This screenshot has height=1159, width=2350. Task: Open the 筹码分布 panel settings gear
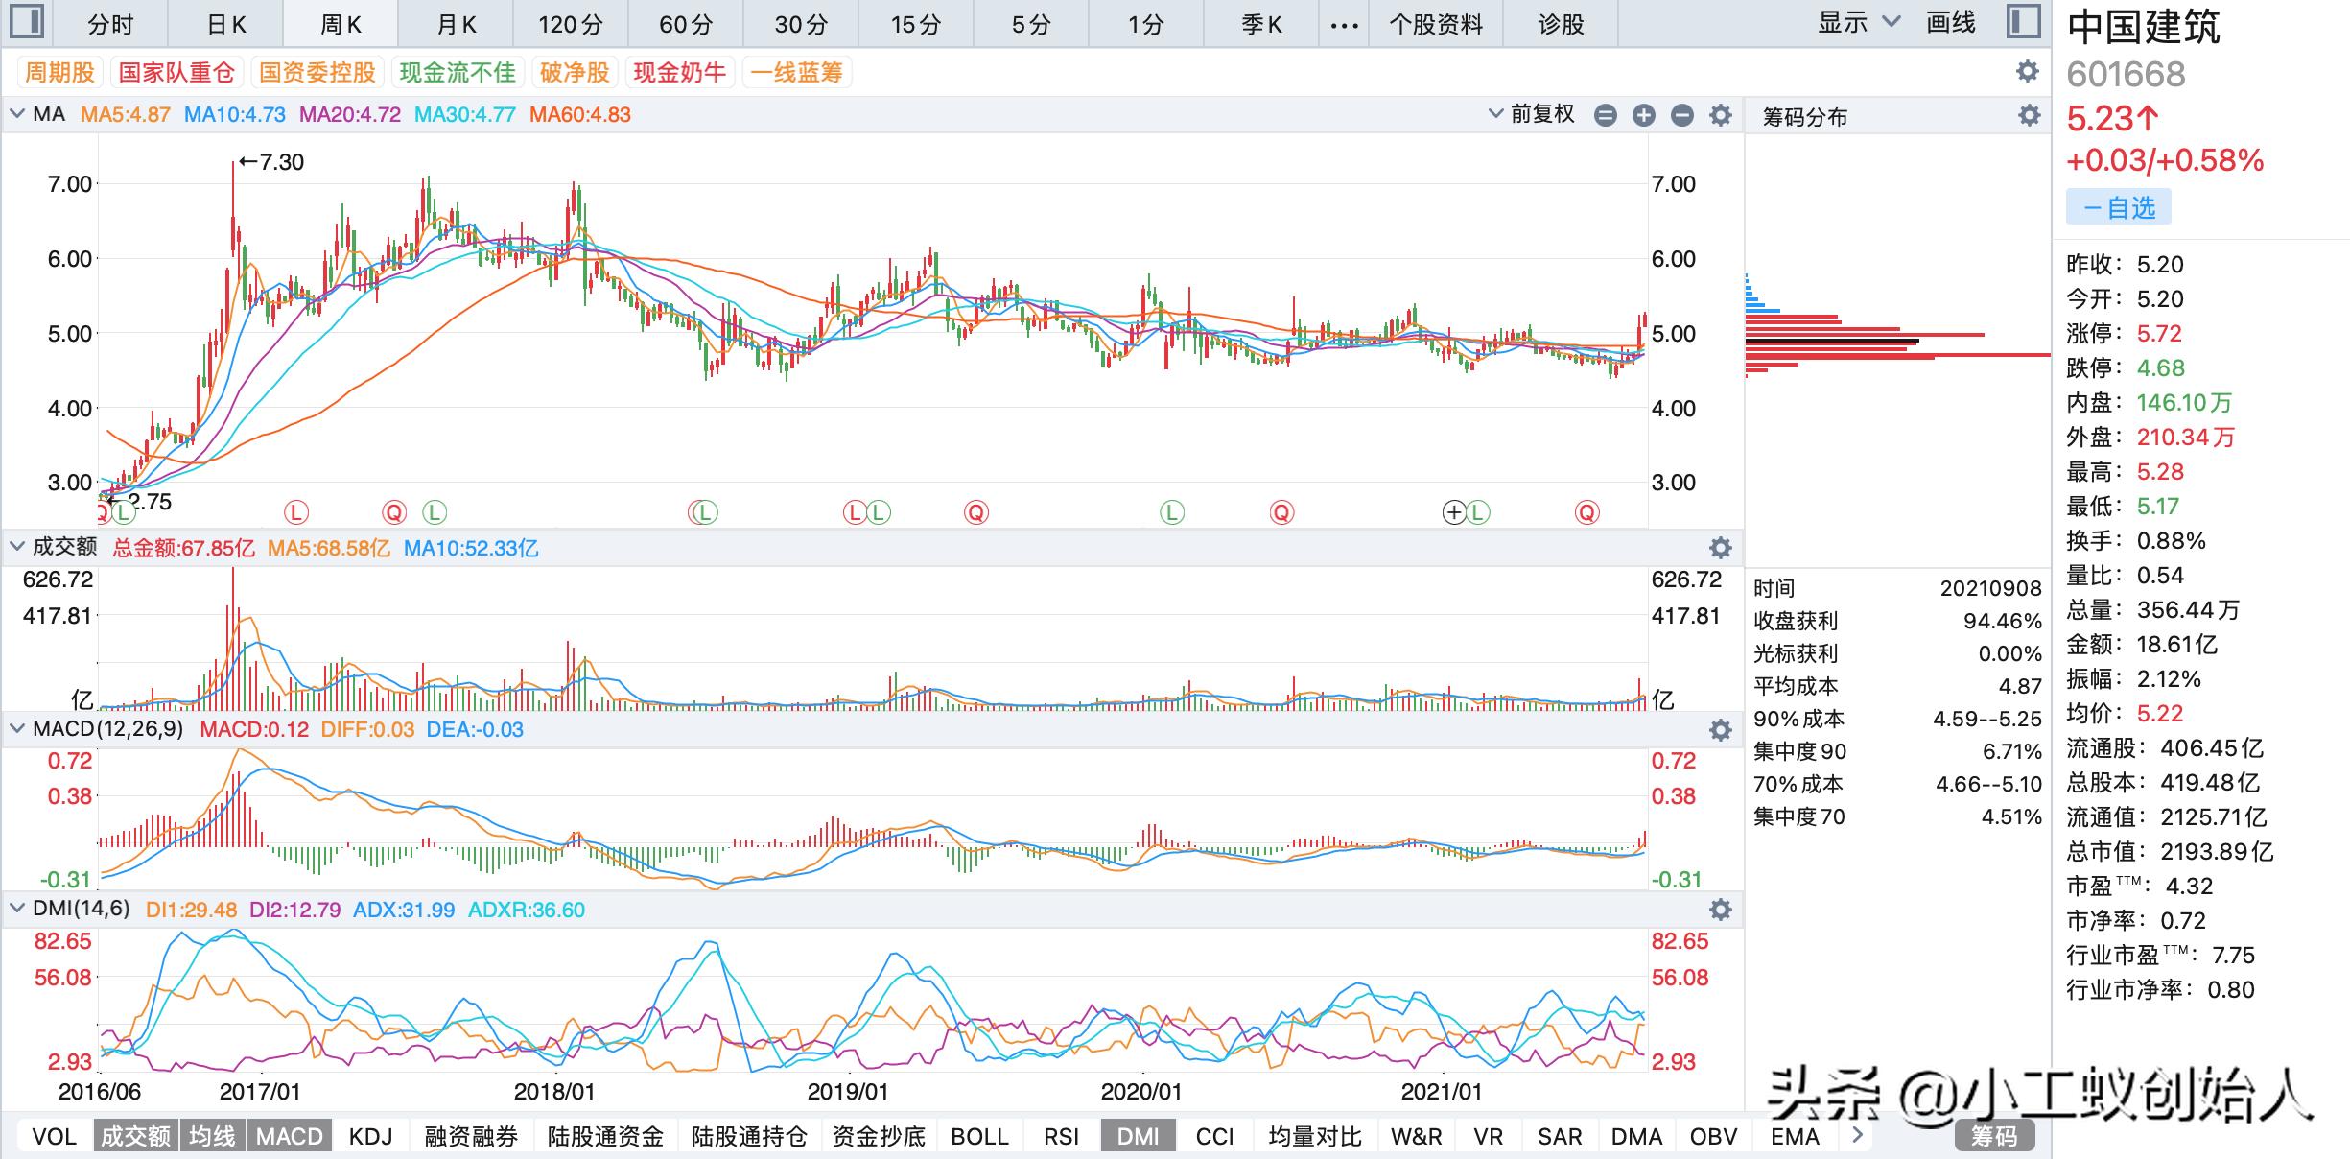2028,116
